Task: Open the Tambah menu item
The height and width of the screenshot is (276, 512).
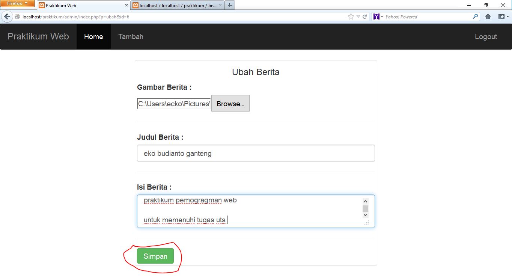Action: click(x=131, y=36)
